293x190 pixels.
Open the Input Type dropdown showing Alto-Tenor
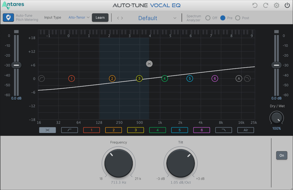click(78, 18)
